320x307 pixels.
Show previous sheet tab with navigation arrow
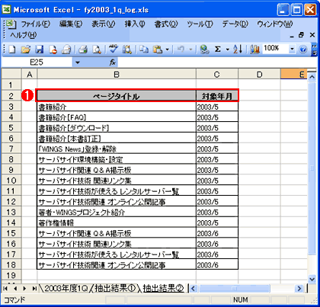coord(15,289)
